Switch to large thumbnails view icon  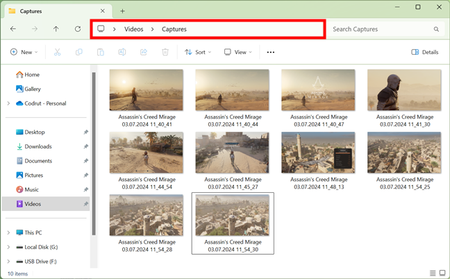pos(442,273)
